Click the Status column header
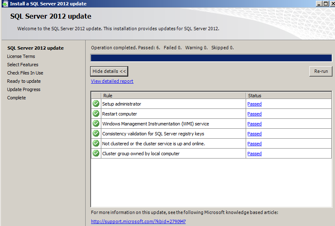The image size is (335, 226). pyautogui.click(x=289, y=96)
